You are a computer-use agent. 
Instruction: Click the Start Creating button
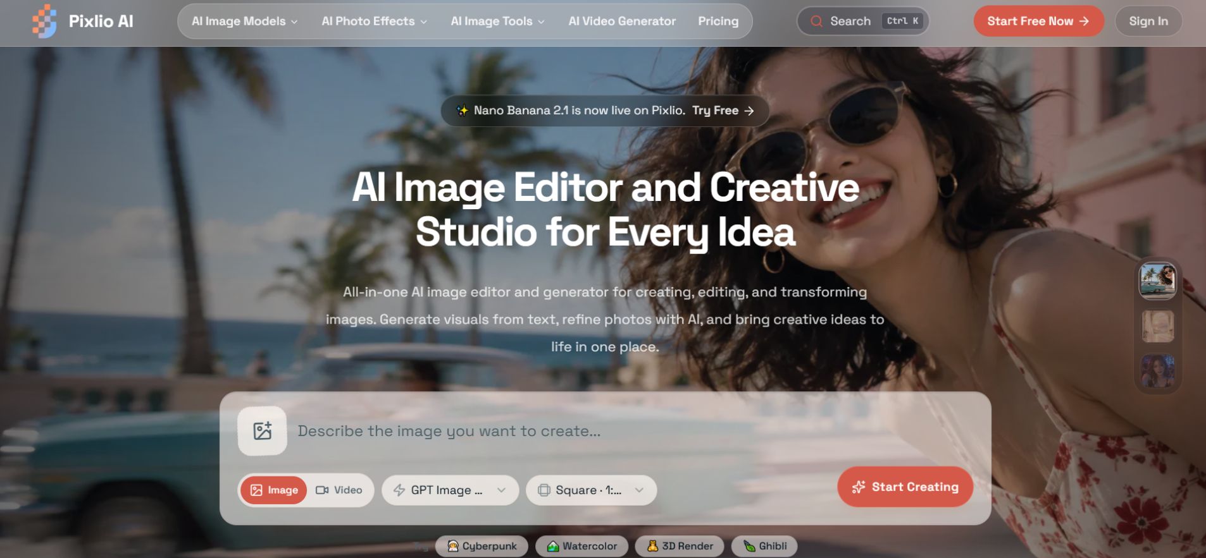(905, 487)
